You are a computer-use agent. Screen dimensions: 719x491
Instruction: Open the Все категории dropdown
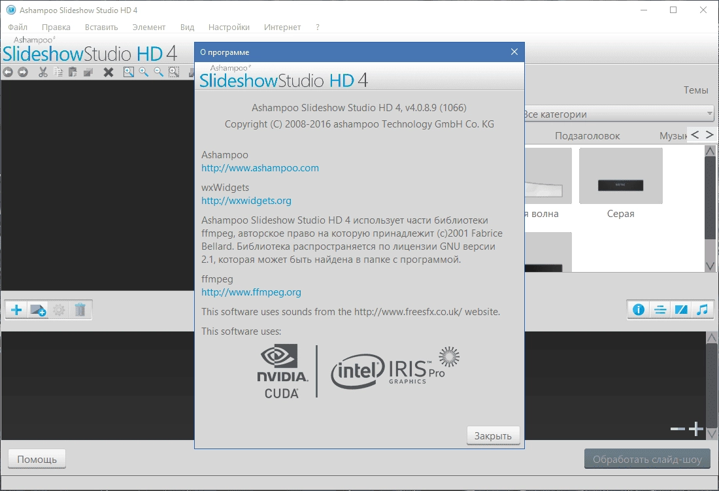619,114
